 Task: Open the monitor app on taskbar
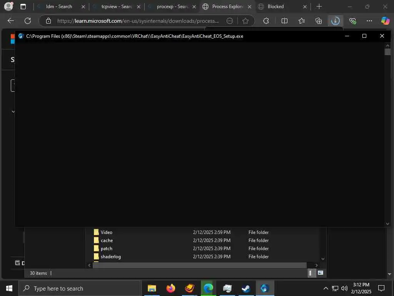click(x=227, y=288)
